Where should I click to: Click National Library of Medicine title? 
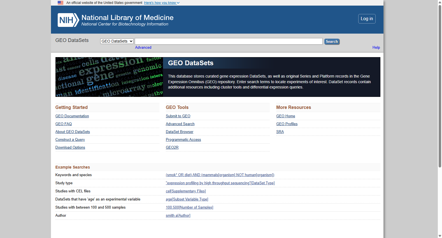127,18
